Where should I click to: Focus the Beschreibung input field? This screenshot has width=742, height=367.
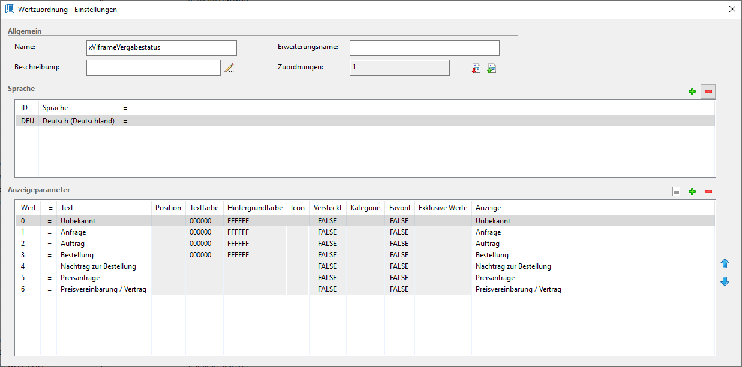pos(154,68)
